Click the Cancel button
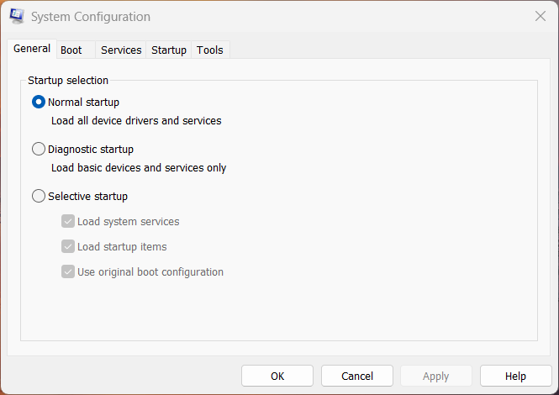559x395 pixels. (357, 376)
